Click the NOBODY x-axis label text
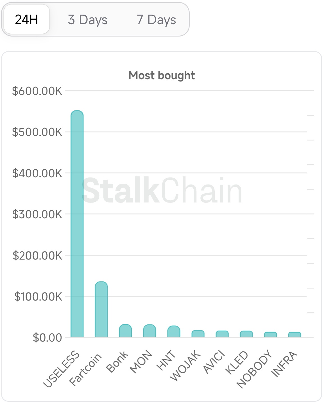 point(255,369)
